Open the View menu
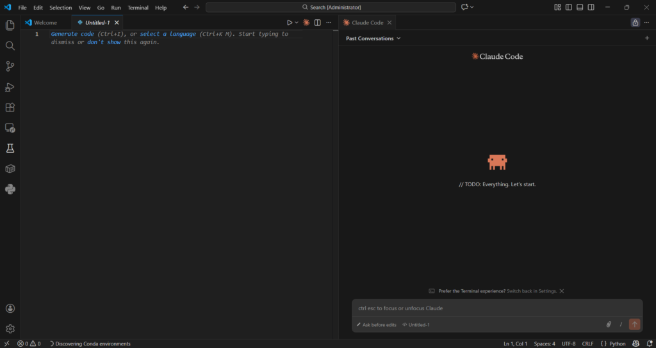The image size is (656, 348). click(x=85, y=8)
